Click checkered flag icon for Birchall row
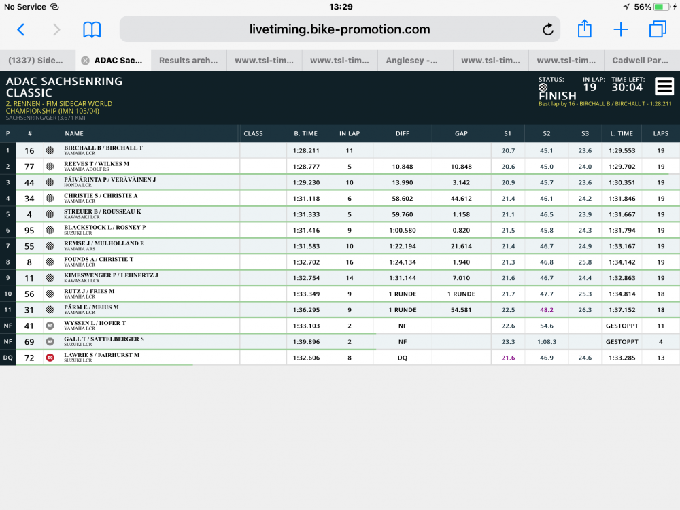 click(50, 150)
